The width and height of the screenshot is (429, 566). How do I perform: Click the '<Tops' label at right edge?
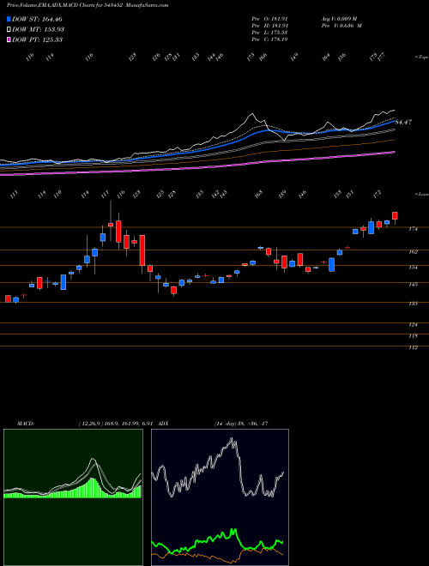pos(421,57)
